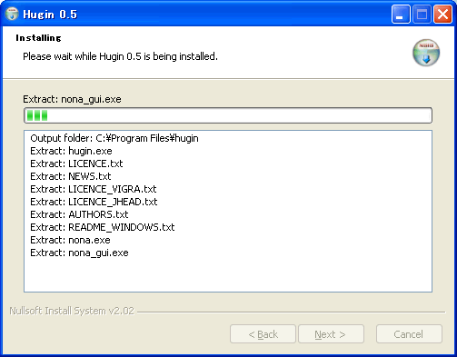Select the 'Extract: NEWS.txt' log line
The height and width of the screenshot is (357, 457).
point(71,176)
